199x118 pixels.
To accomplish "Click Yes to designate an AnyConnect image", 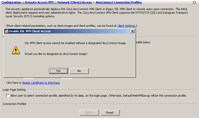I will (58, 71).
